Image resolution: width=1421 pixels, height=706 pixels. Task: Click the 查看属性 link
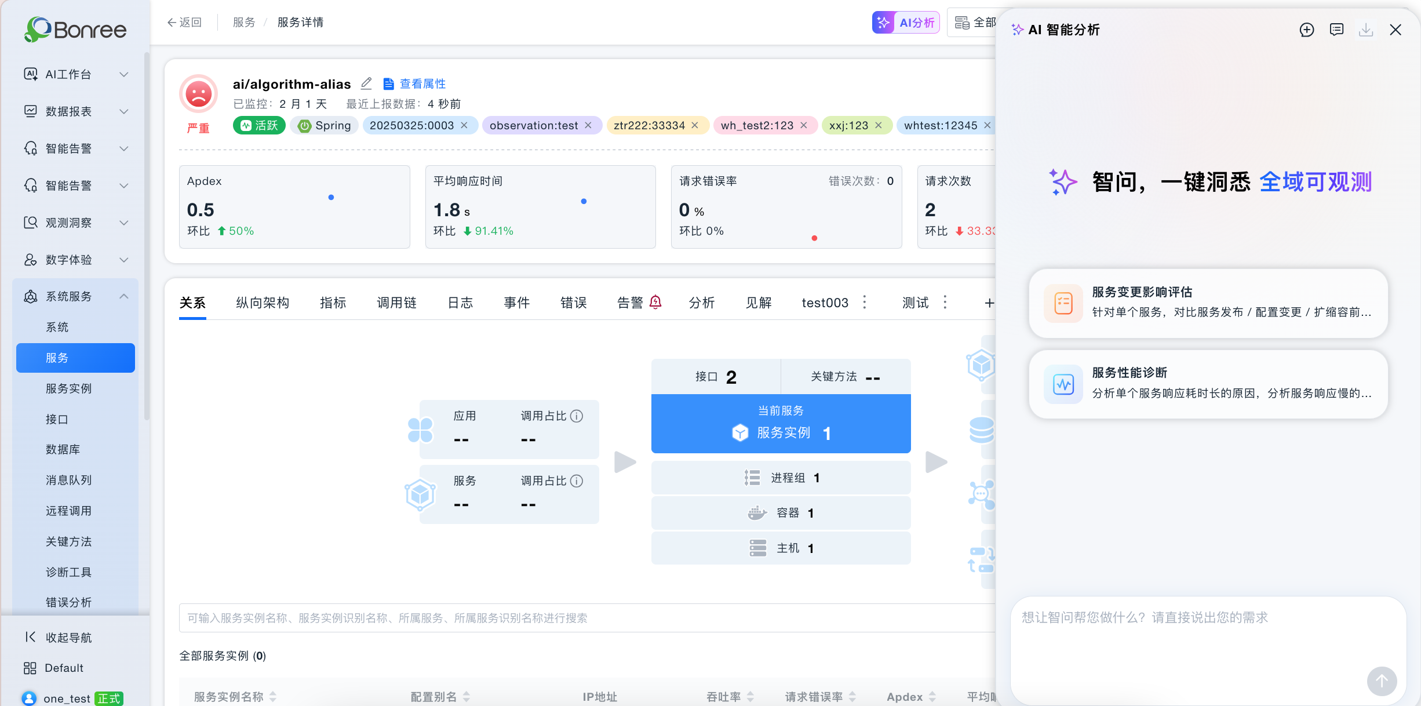(422, 84)
